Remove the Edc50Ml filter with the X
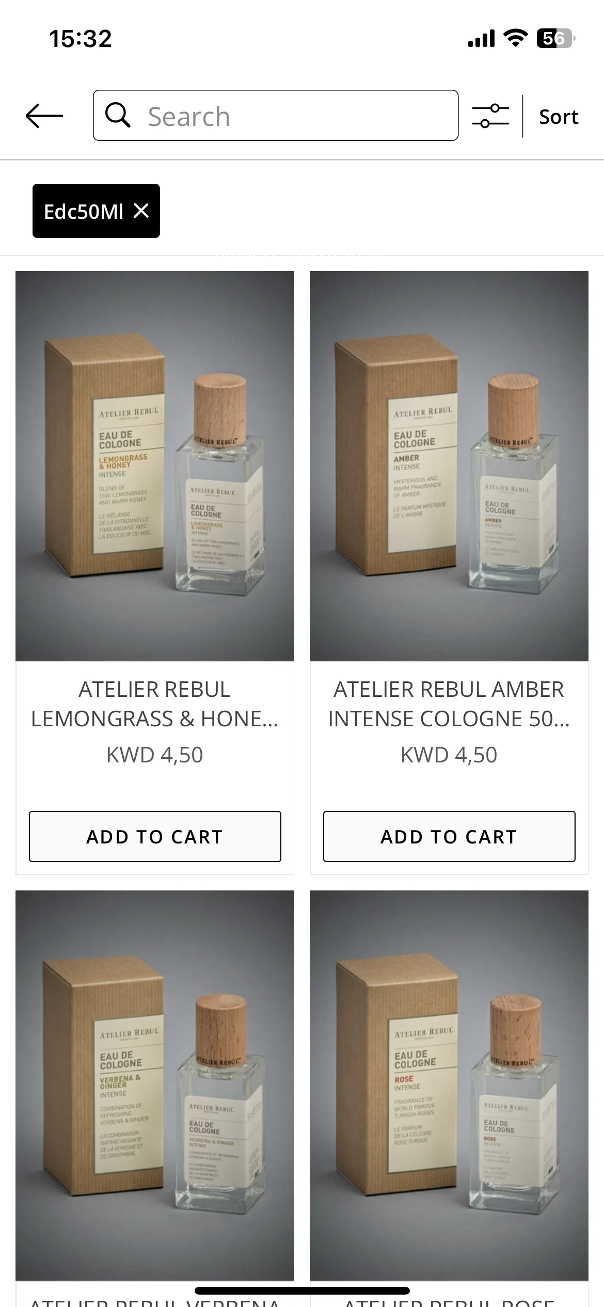The image size is (604, 1307). coord(141,211)
